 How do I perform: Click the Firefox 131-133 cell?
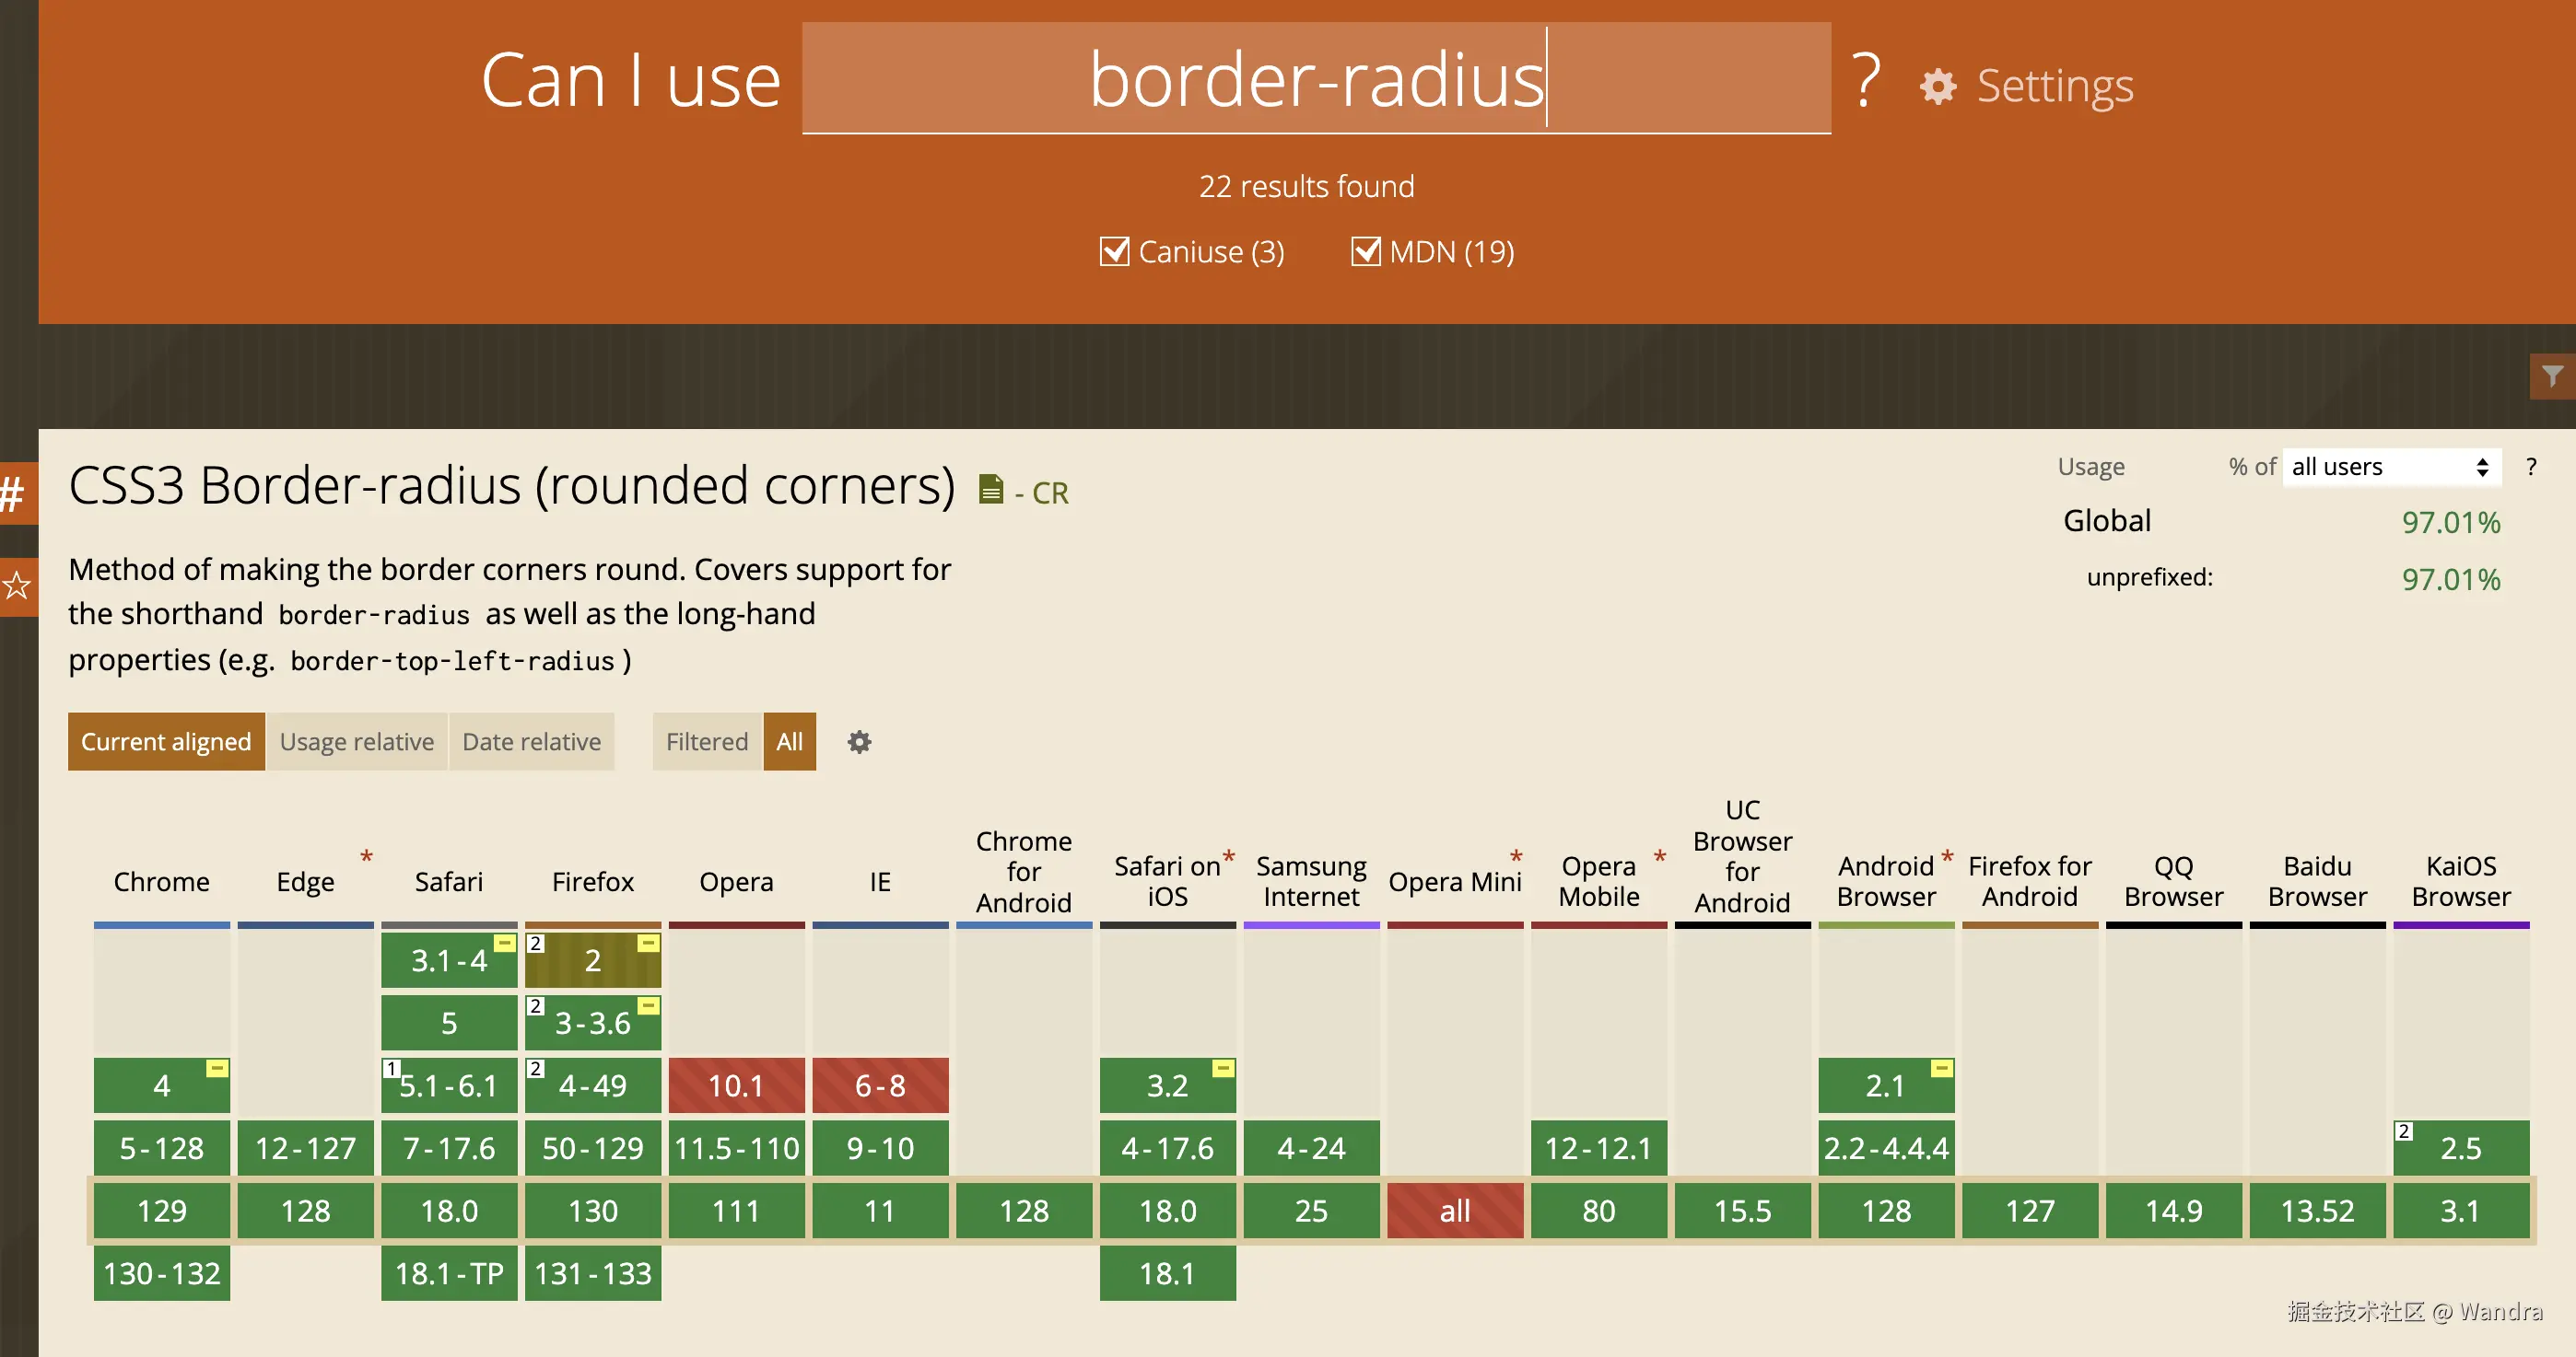pos(593,1273)
